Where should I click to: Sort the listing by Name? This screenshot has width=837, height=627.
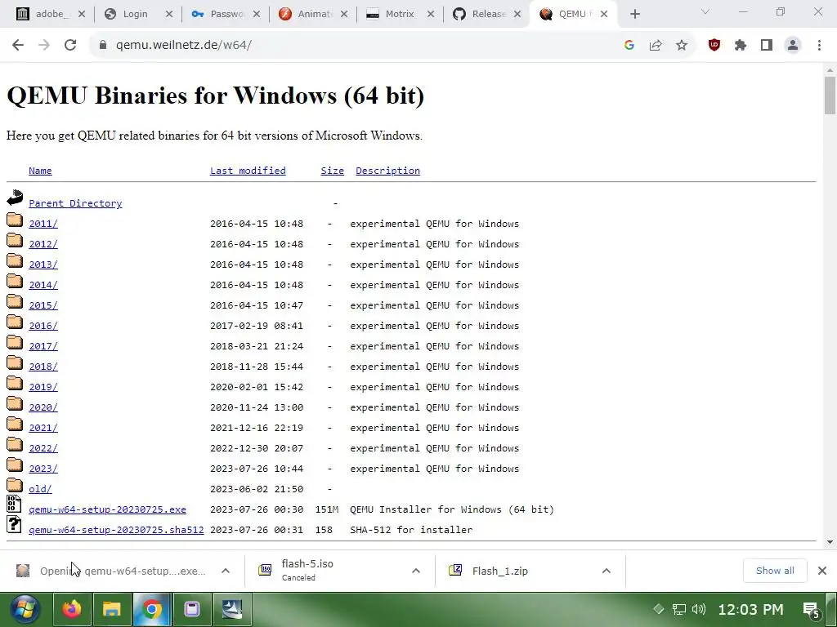[40, 171]
